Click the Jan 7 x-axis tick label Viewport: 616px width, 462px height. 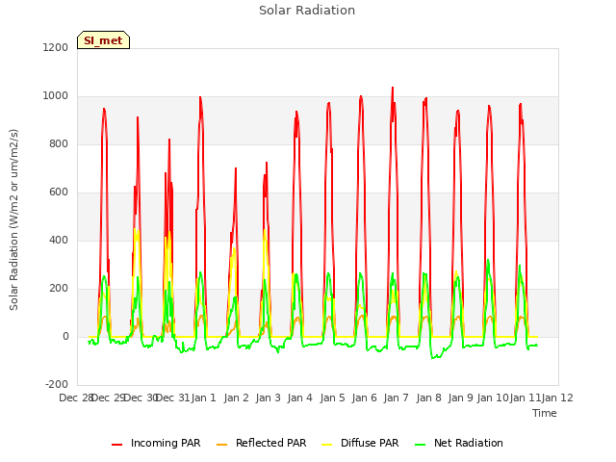pos(396,398)
